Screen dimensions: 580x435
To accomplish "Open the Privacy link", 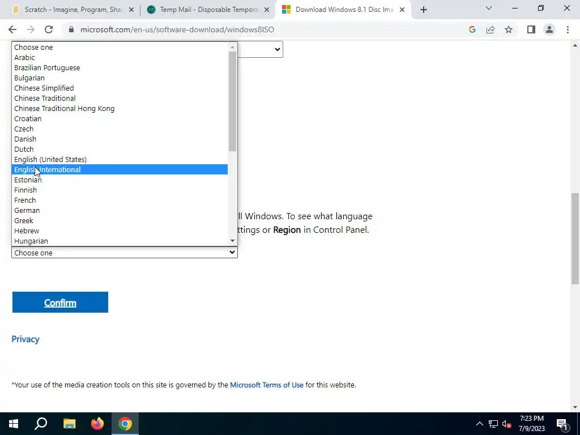I will pyautogui.click(x=25, y=339).
